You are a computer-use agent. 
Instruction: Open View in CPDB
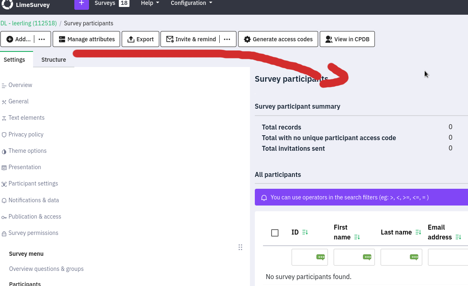[x=347, y=39]
